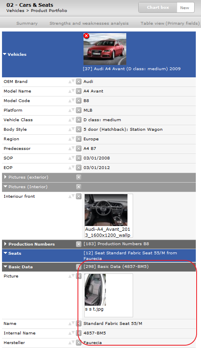Open Production Numbers B8 record link
The image size is (201, 348).
[116, 244]
